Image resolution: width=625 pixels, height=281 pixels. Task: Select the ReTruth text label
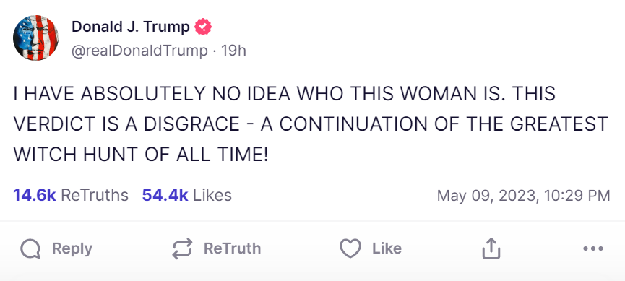(233, 248)
